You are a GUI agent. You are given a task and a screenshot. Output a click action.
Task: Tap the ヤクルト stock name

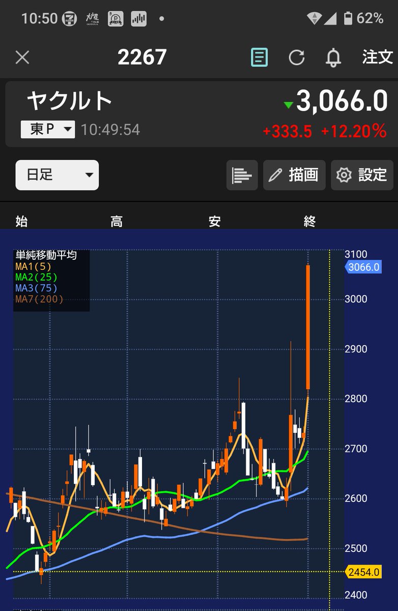[x=69, y=101]
